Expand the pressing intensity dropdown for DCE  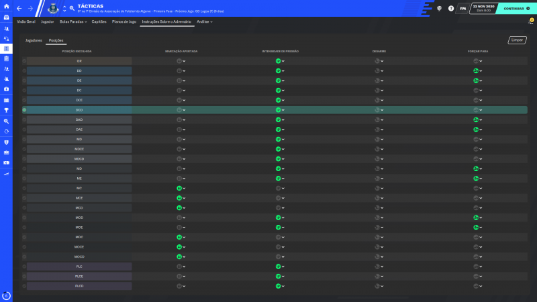coord(283,100)
